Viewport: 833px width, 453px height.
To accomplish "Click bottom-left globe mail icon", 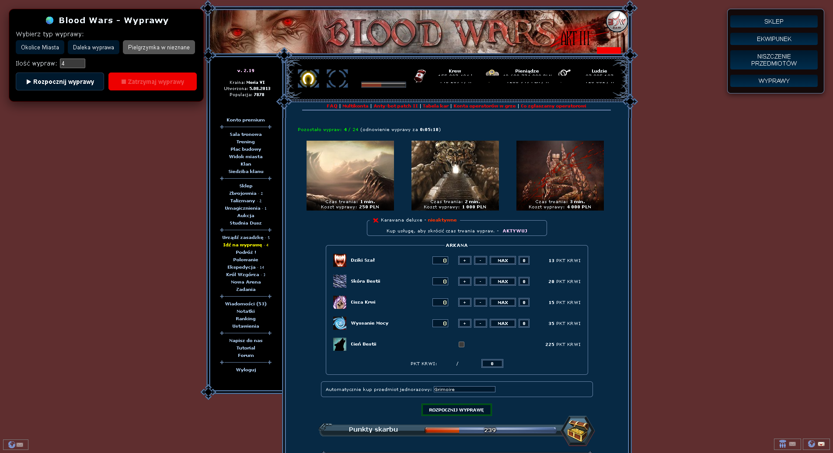I will point(16,444).
